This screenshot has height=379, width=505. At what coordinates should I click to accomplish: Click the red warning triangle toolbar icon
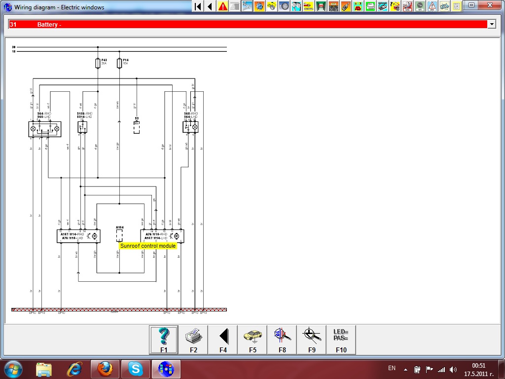[223, 6]
